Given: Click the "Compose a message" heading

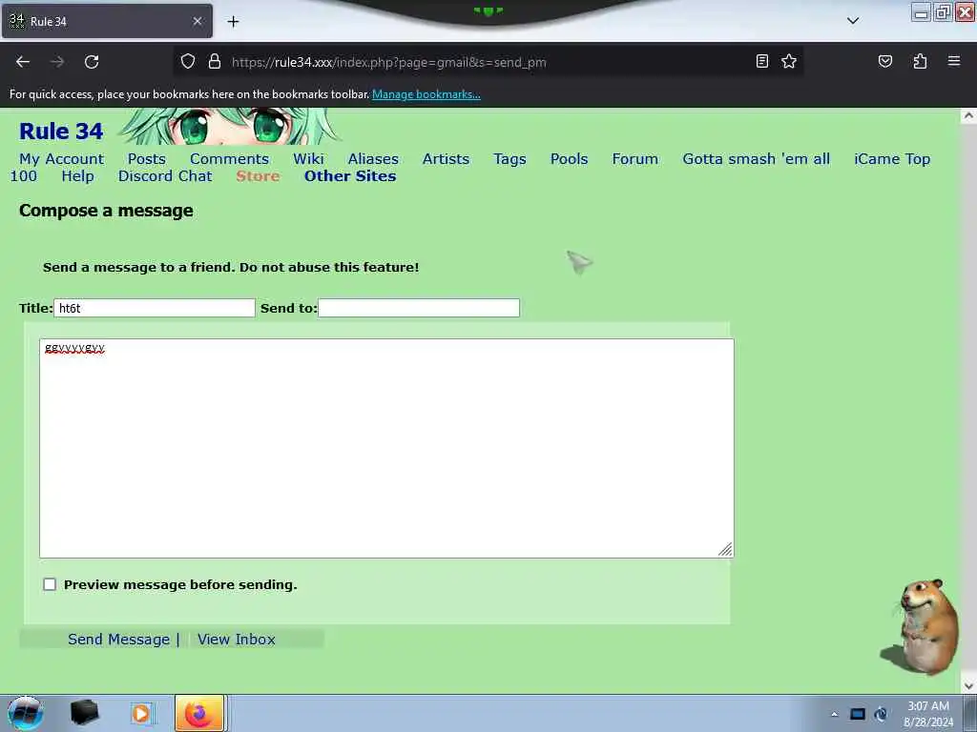Looking at the screenshot, I should 106,211.
